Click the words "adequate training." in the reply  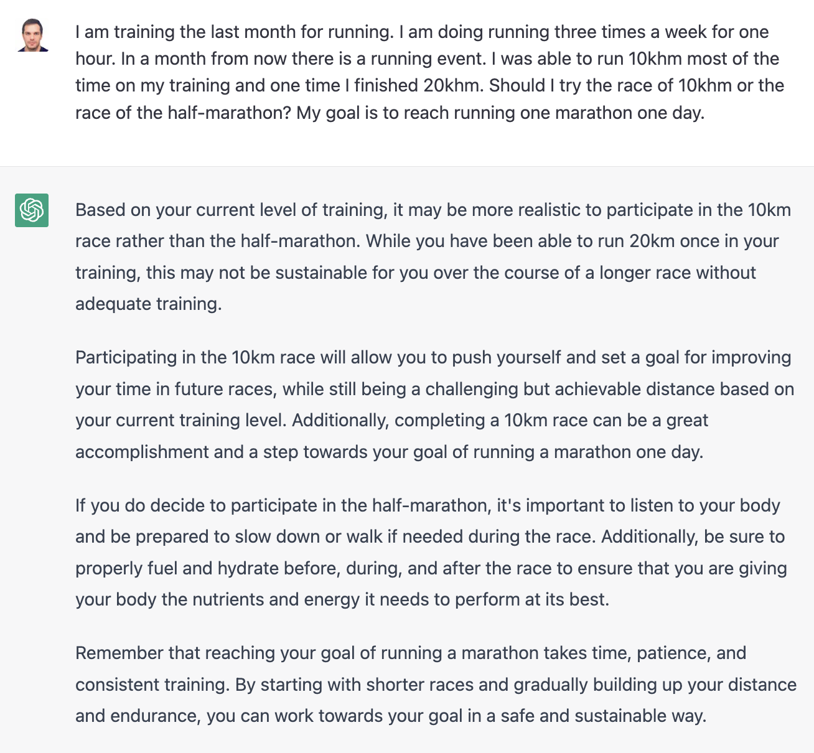click(x=148, y=304)
